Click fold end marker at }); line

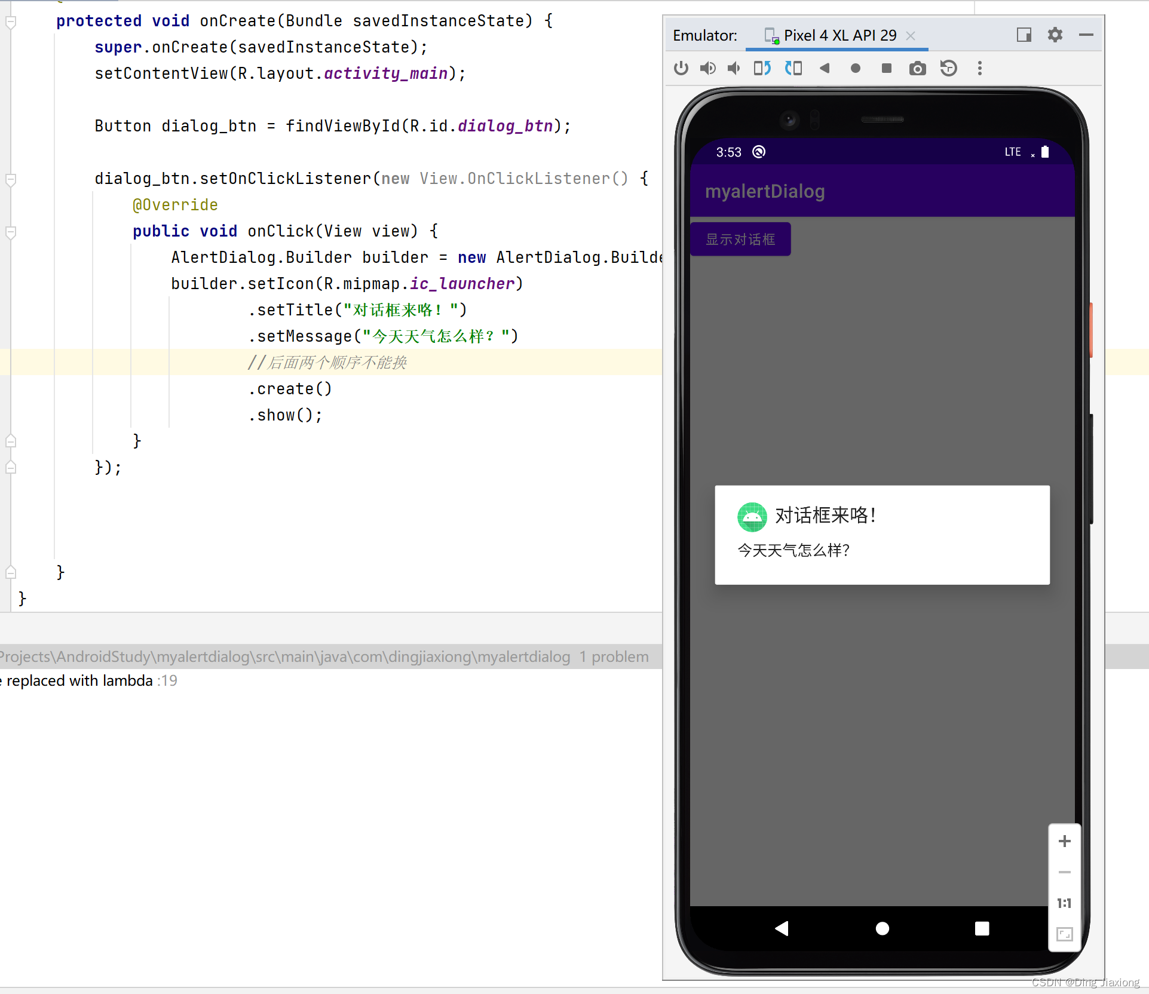click(10, 467)
